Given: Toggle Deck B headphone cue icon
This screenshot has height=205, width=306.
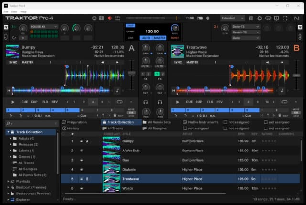Looking at the screenshot, I should point(160,102).
